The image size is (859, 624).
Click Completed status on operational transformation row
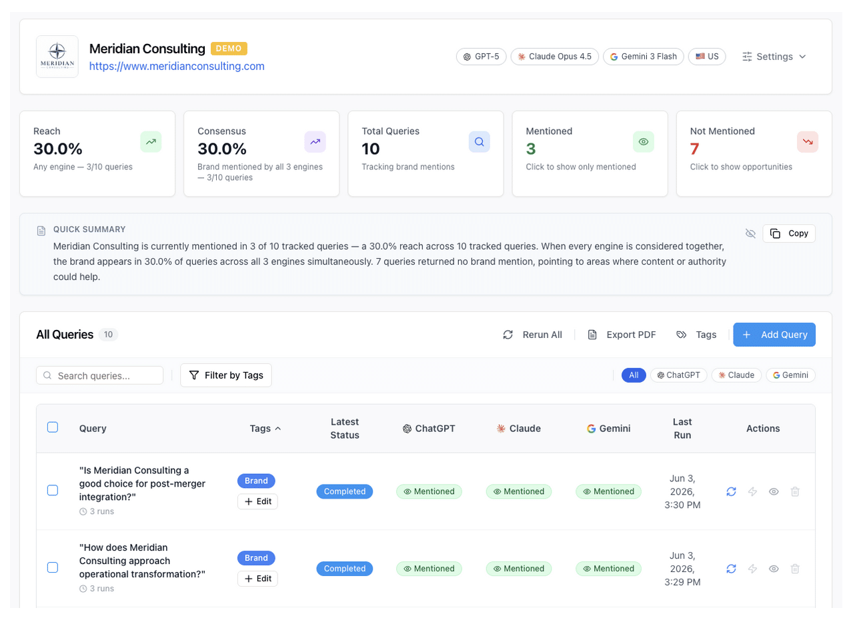coord(345,569)
